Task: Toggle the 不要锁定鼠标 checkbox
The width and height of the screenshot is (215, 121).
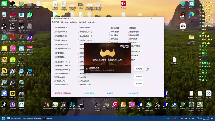Action: click(x=55, y=77)
